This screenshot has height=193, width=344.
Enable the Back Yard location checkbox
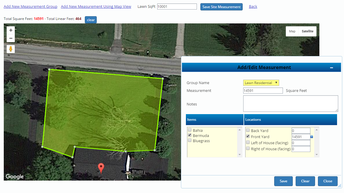click(x=248, y=130)
